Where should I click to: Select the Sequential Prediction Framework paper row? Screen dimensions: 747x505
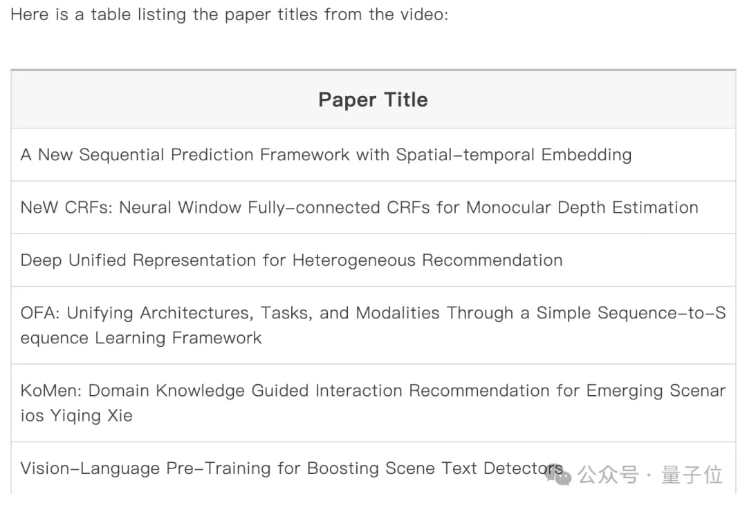pos(326,155)
